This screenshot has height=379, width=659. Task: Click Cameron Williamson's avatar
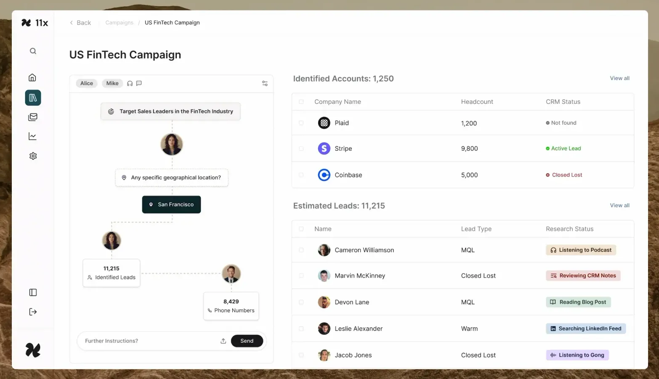point(324,250)
